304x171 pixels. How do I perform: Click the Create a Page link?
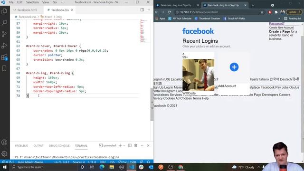pyautogui.click(x=279, y=32)
